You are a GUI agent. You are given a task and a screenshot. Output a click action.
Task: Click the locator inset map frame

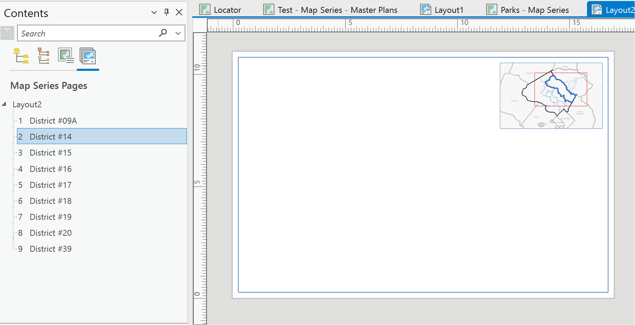551,95
